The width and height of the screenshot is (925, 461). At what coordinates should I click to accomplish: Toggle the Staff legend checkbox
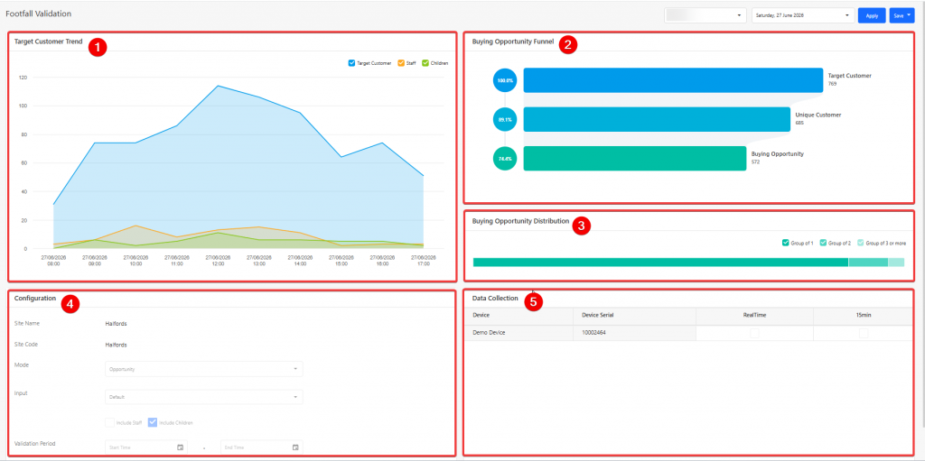pyautogui.click(x=401, y=62)
